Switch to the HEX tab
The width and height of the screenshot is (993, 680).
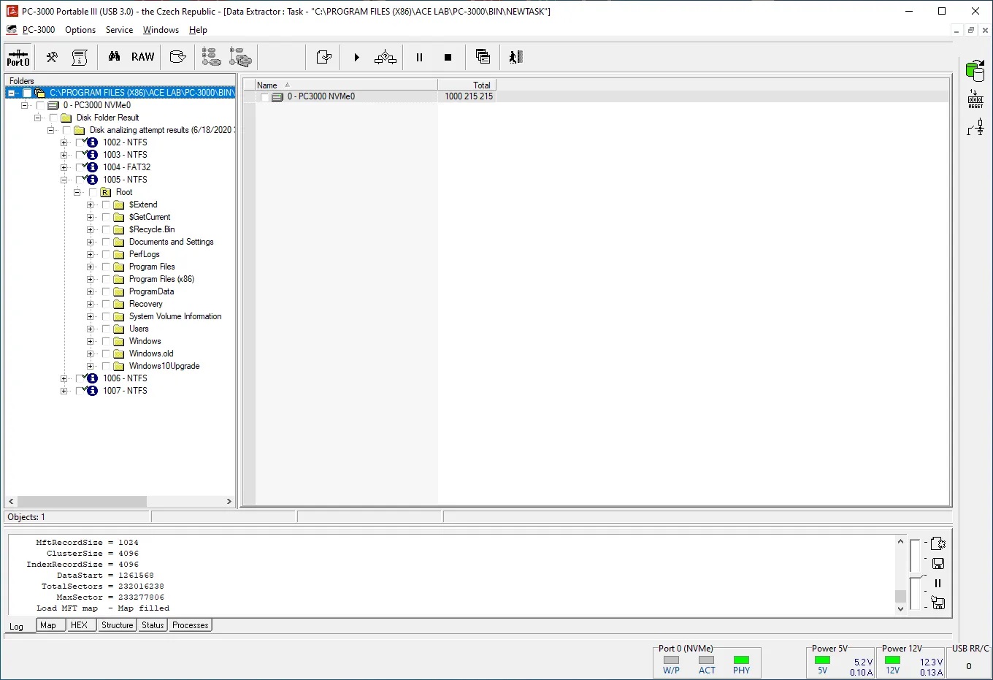(79, 625)
